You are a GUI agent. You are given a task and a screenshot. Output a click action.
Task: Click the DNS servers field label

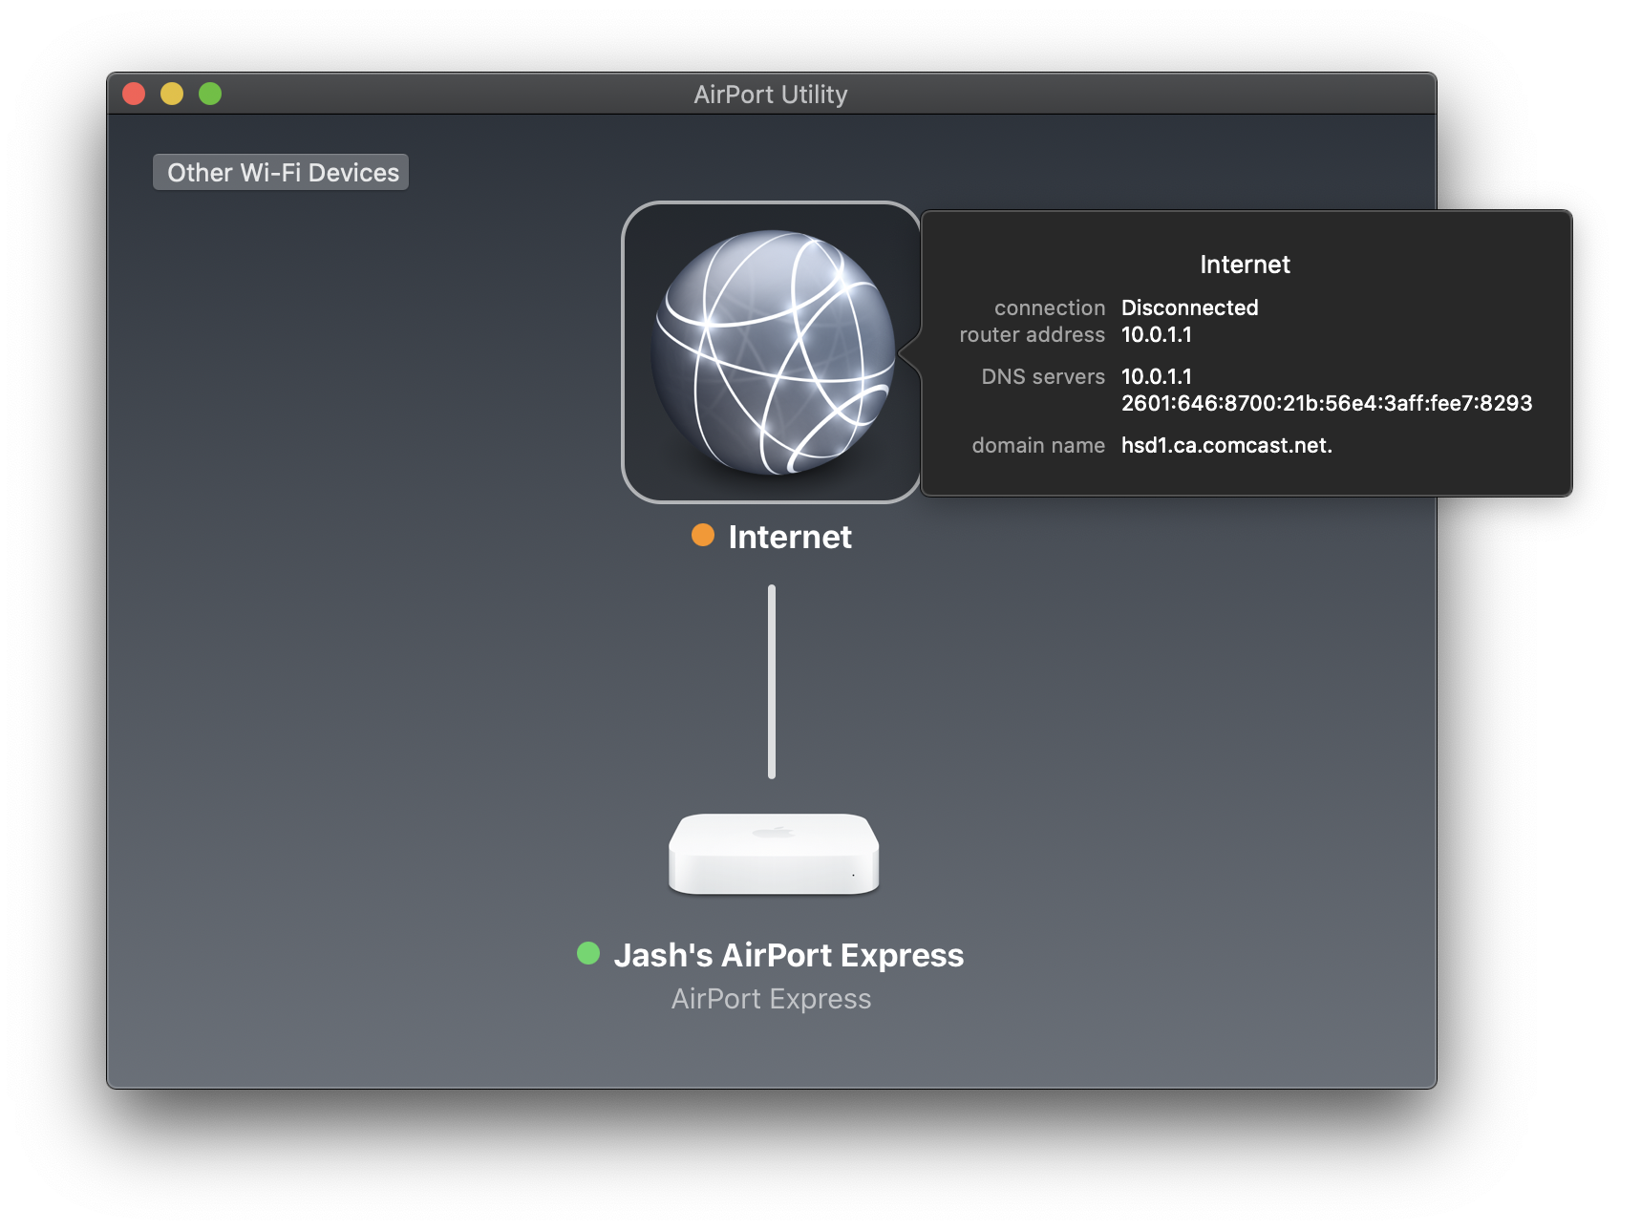pyautogui.click(x=1042, y=376)
